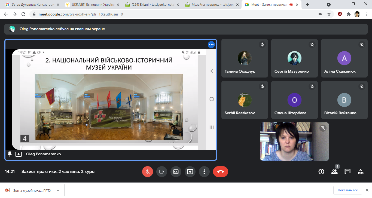The height and width of the screenshot is (198, 372).
Task: Click Present now screen-share button
Action: [x=190, y=172]
